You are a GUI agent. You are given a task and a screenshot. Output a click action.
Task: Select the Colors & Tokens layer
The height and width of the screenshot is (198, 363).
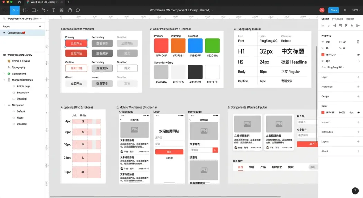pyautogui.click(x=21, y=61)
